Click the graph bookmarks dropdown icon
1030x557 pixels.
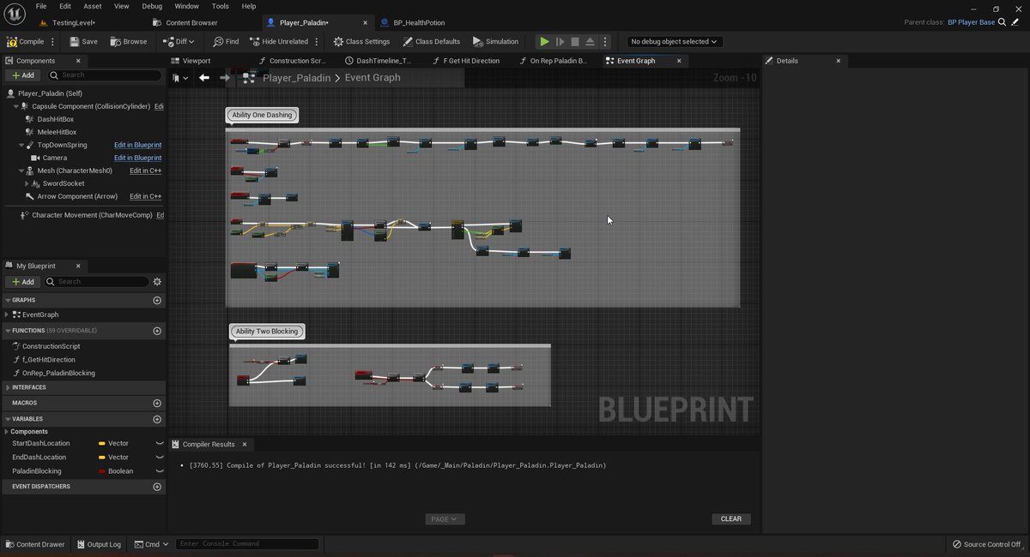[x=180, y=78]
